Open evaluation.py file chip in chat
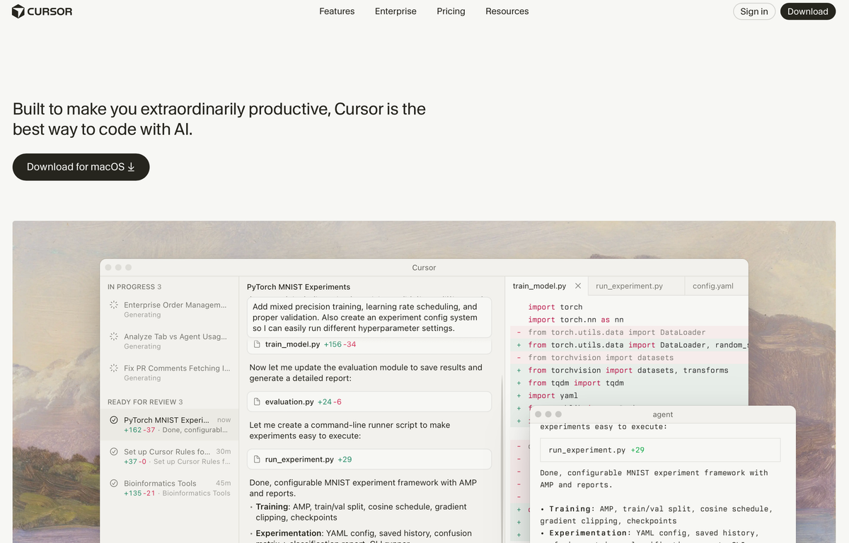Image resolution: width=849 pixels, height=543 pixels. point(369,402)
